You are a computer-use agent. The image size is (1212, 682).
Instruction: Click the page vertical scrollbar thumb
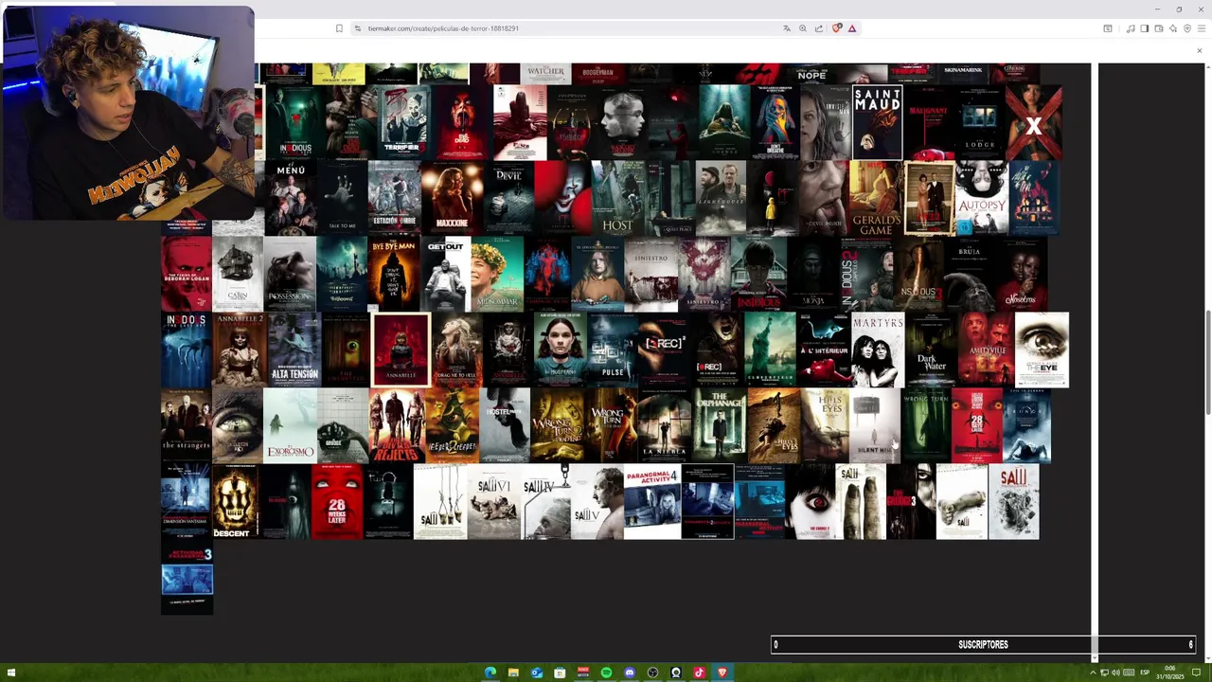pos(1207,362)
